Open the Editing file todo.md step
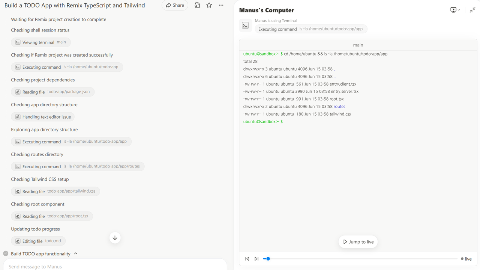This screenshot has height=270, width=480. (x=39, y=241)
